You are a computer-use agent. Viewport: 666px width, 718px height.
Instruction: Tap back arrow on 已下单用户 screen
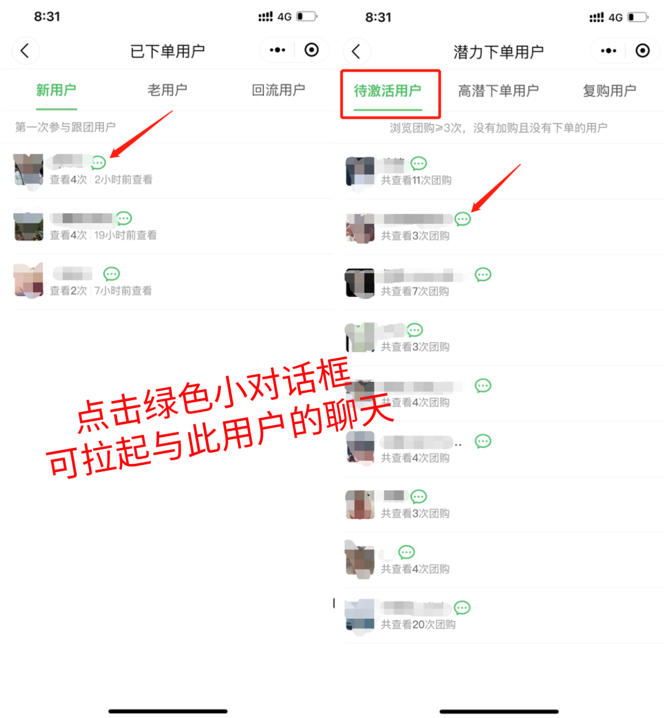pyautogui.click(x=25, y=51)
